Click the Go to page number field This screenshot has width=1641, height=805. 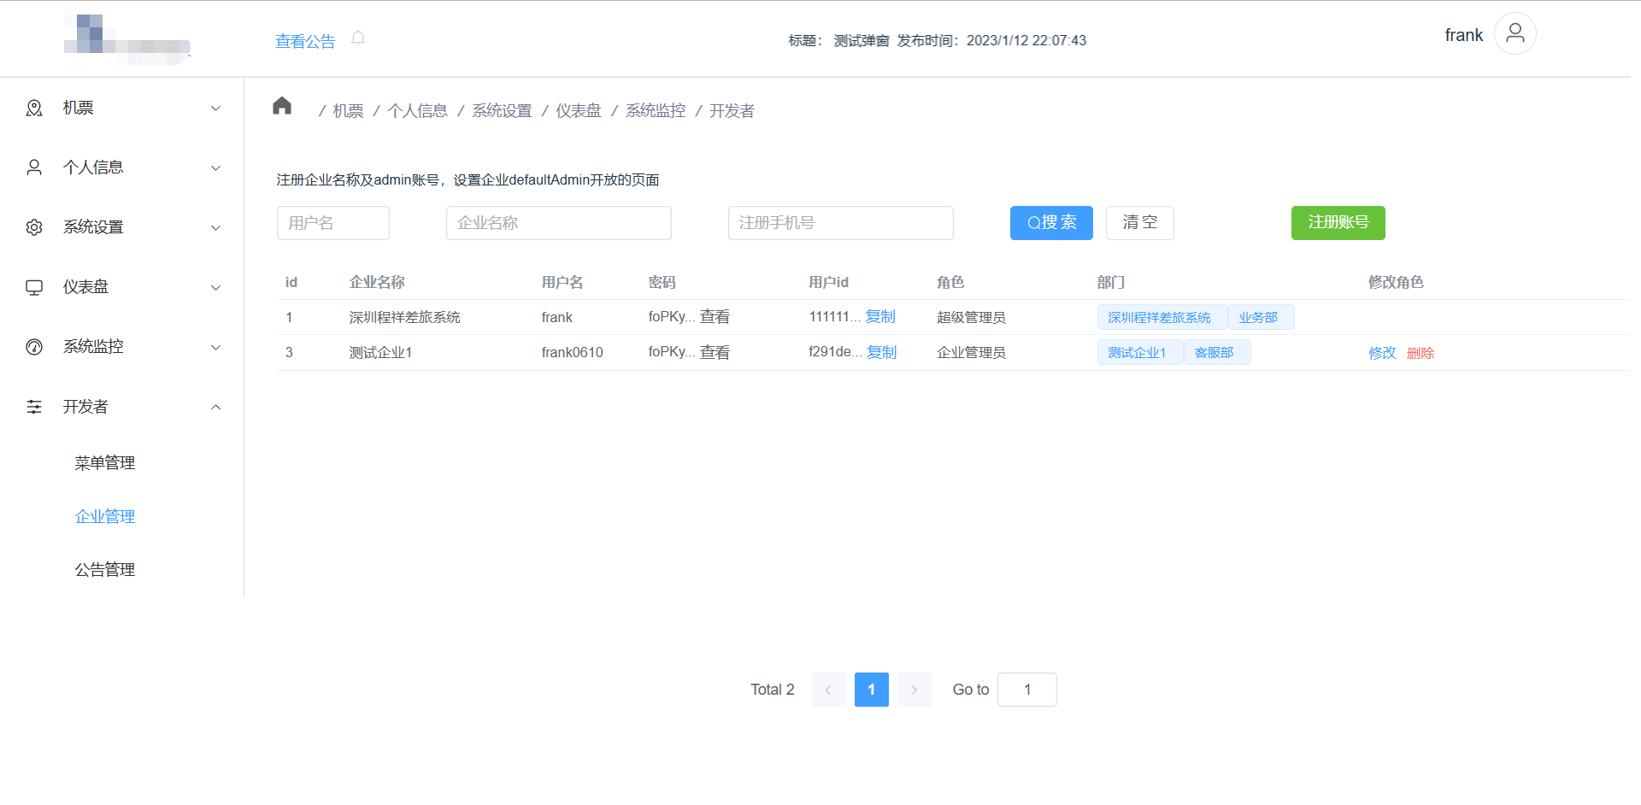[x=1027, y=690]
